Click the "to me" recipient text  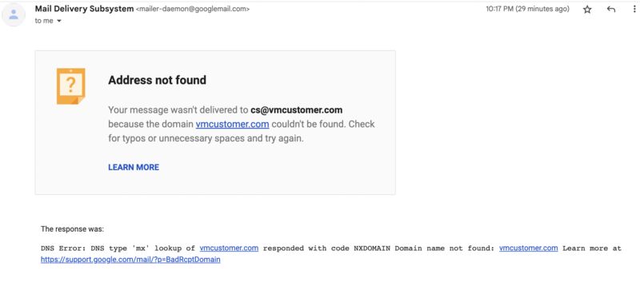[x=44, y=22]
